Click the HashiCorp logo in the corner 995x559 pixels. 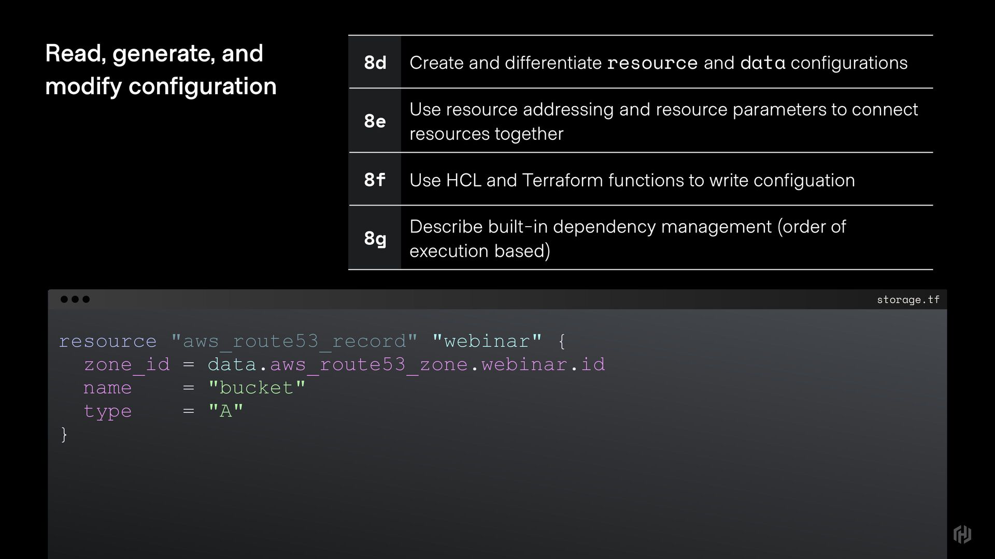pos(962,534)
